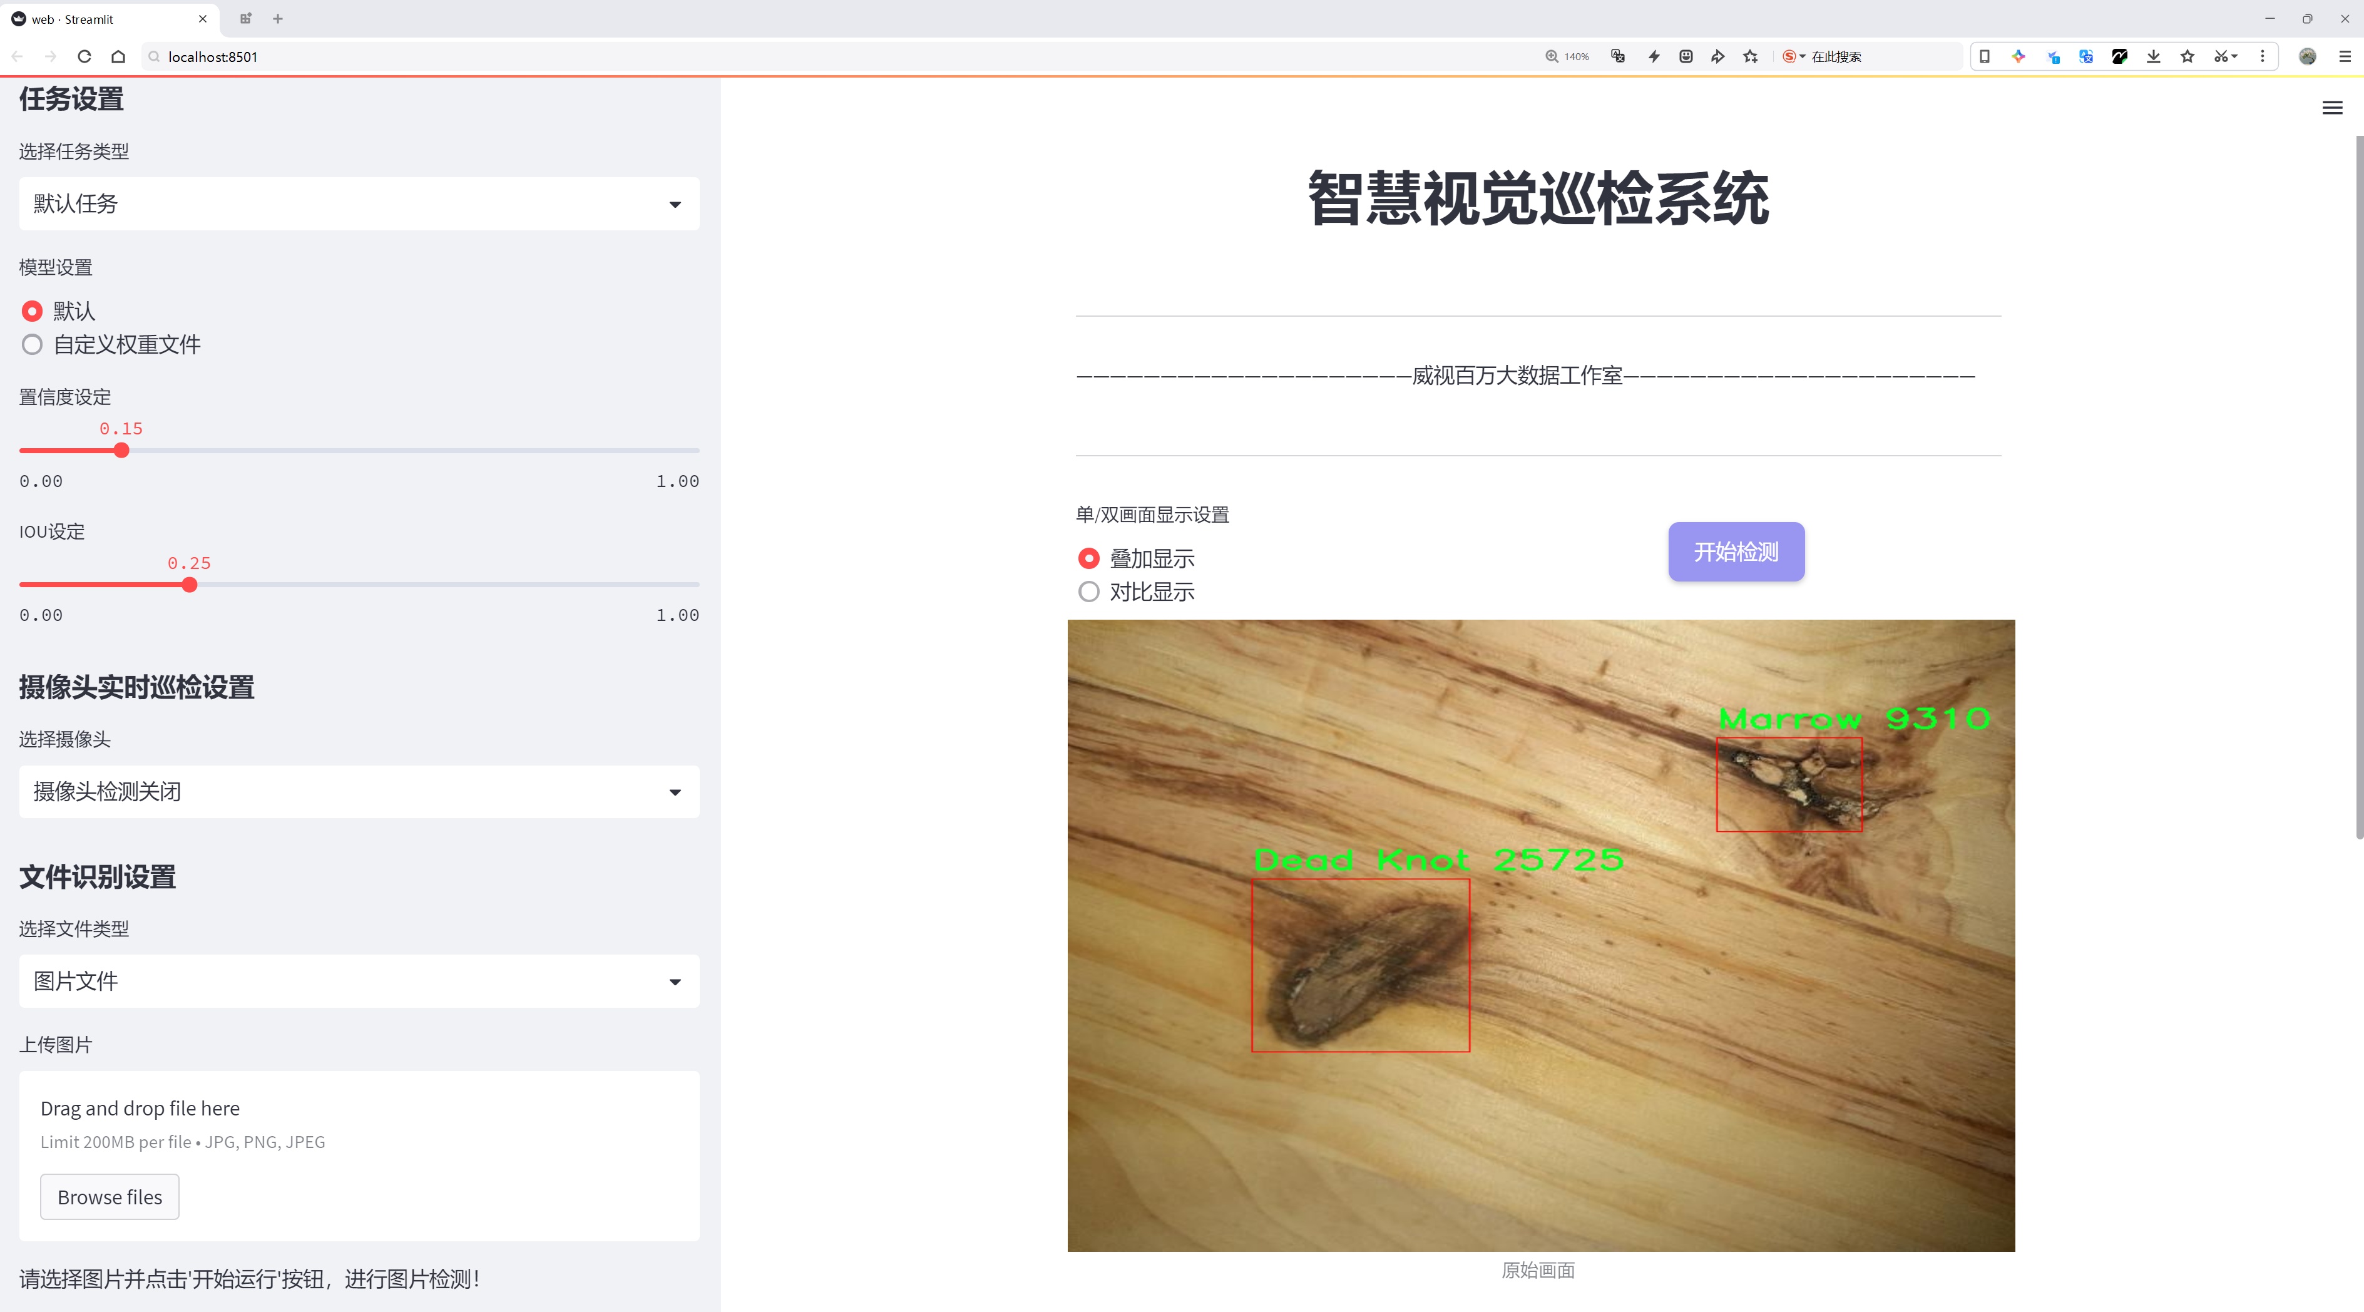Viewport: 2364px width, 1312px height.
Task: Click the blue notification extension icon
Action: 2053,57
